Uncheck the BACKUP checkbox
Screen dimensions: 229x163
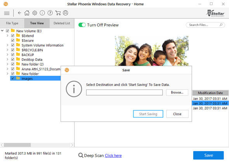13,55
